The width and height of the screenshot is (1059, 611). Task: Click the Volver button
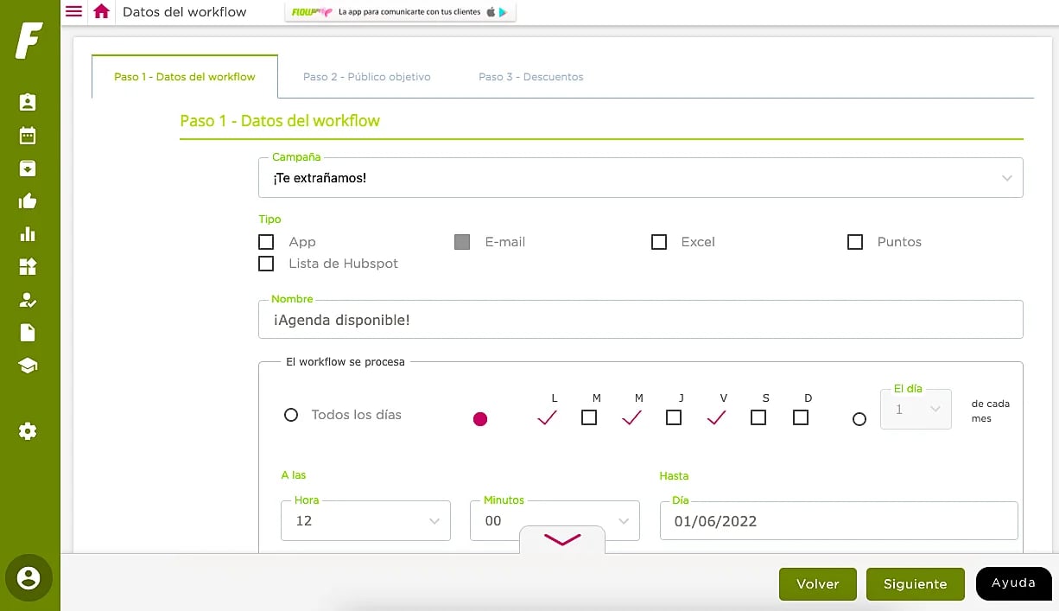pyautogui.click(x=818, y=584)
